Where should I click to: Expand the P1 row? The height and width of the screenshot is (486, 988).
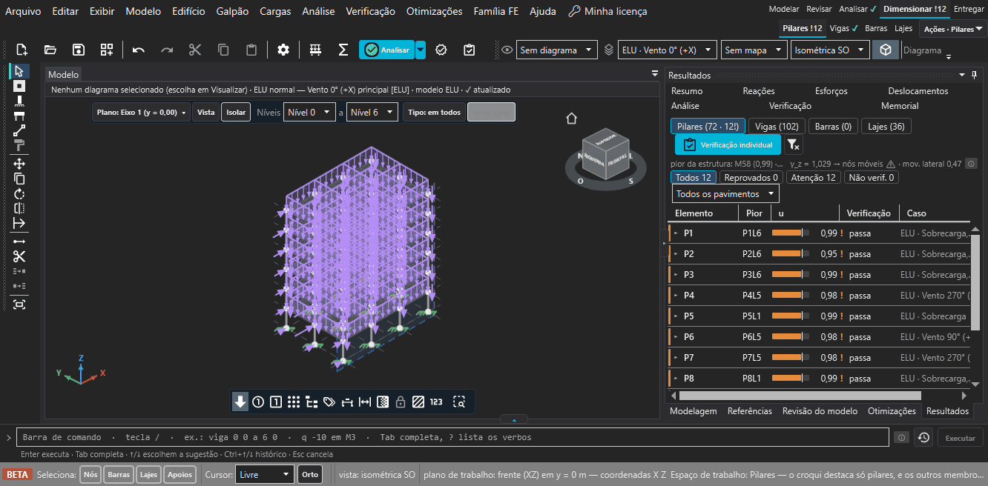click(x=676, y=233)
